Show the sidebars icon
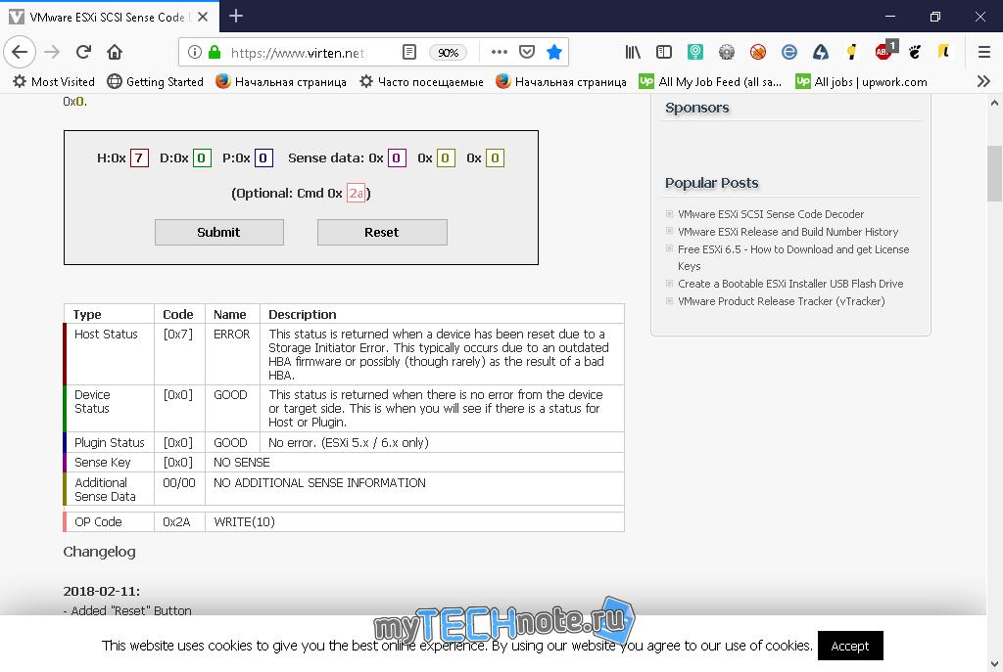 pos(664,52)
